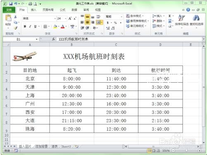Image resolution: width=207 pixels, height=155 pixels.
Task: Open the number format dropdown
Action: pos(121,17)
